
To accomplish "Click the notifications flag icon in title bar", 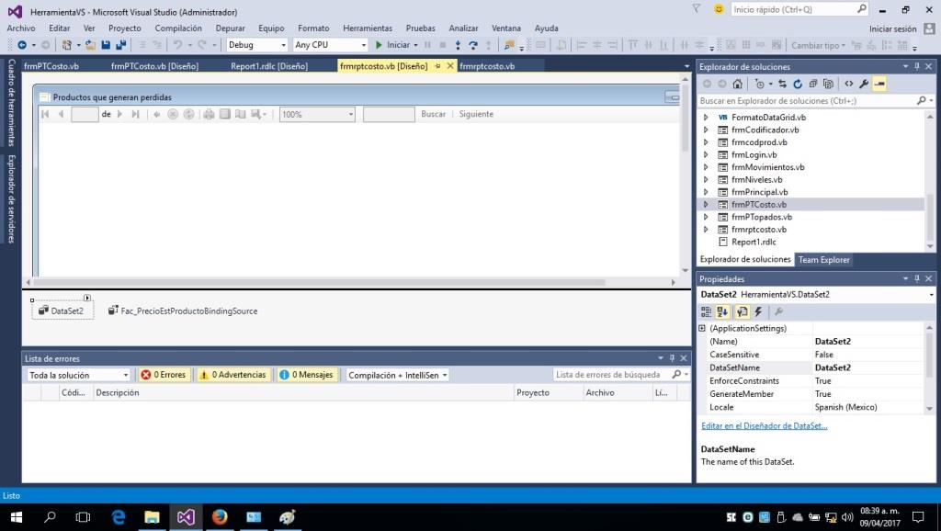I will [697, 9].
